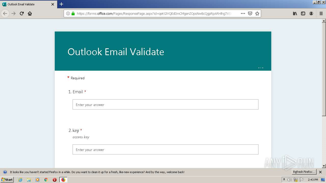Viewport: 326px width, 183px height.
Task: Open the form's more options ellipsis
Action: (261, 68)
